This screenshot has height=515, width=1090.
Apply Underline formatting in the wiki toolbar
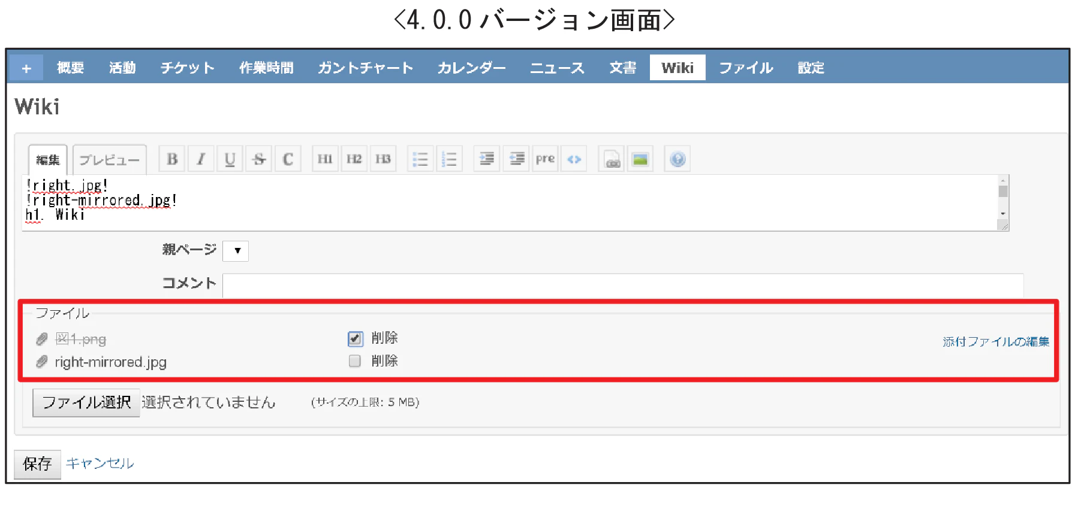[230, 159]
